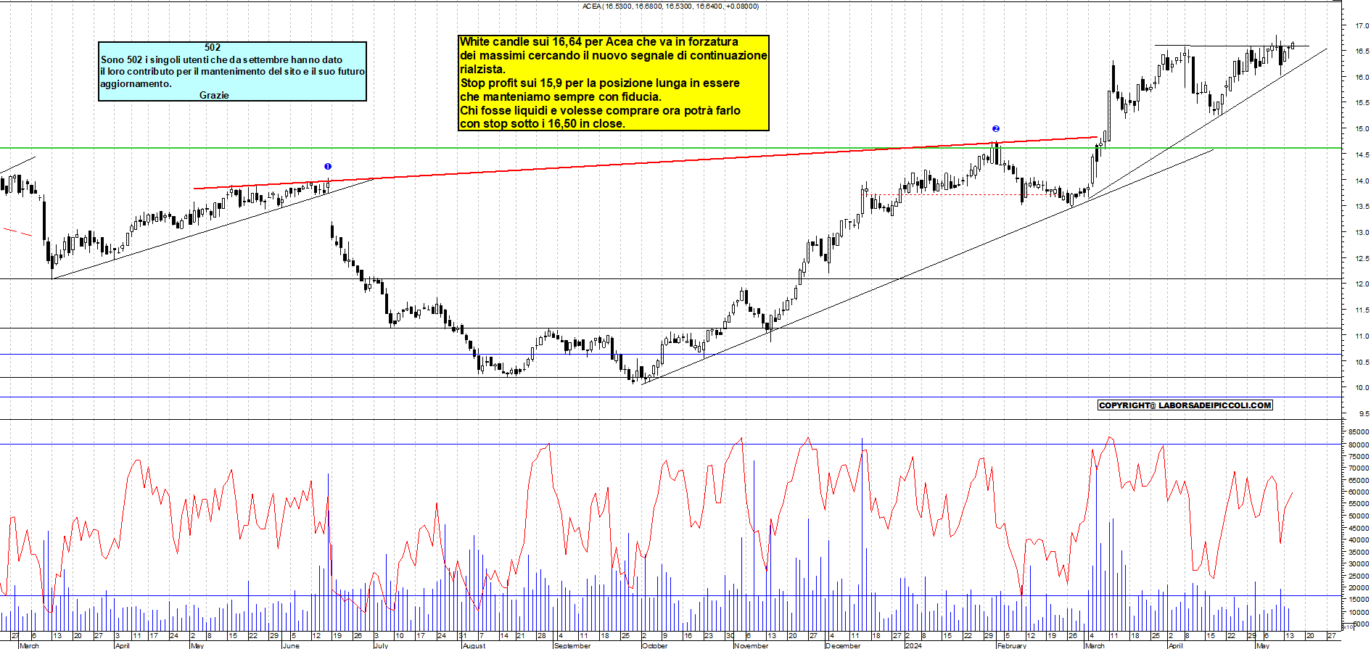Click the 16.5 price axis label
Viewport: 1371px width, 649px height.
click(x=1362, y=51)
